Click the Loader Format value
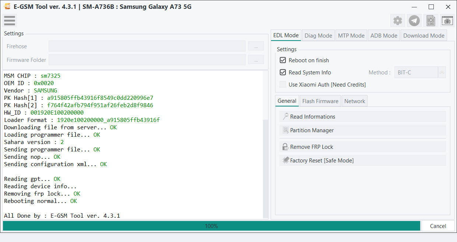 (x=108, y=120)
